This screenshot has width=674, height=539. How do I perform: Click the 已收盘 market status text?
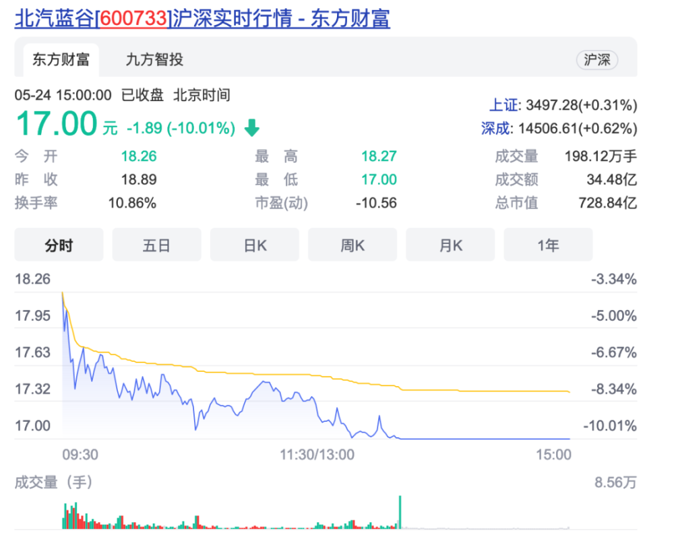pyautogui.click(x=143, y=95)
